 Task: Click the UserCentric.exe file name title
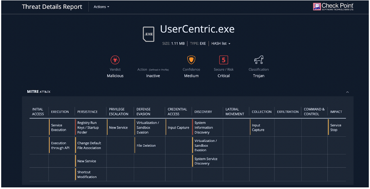[x=197, y=29]
